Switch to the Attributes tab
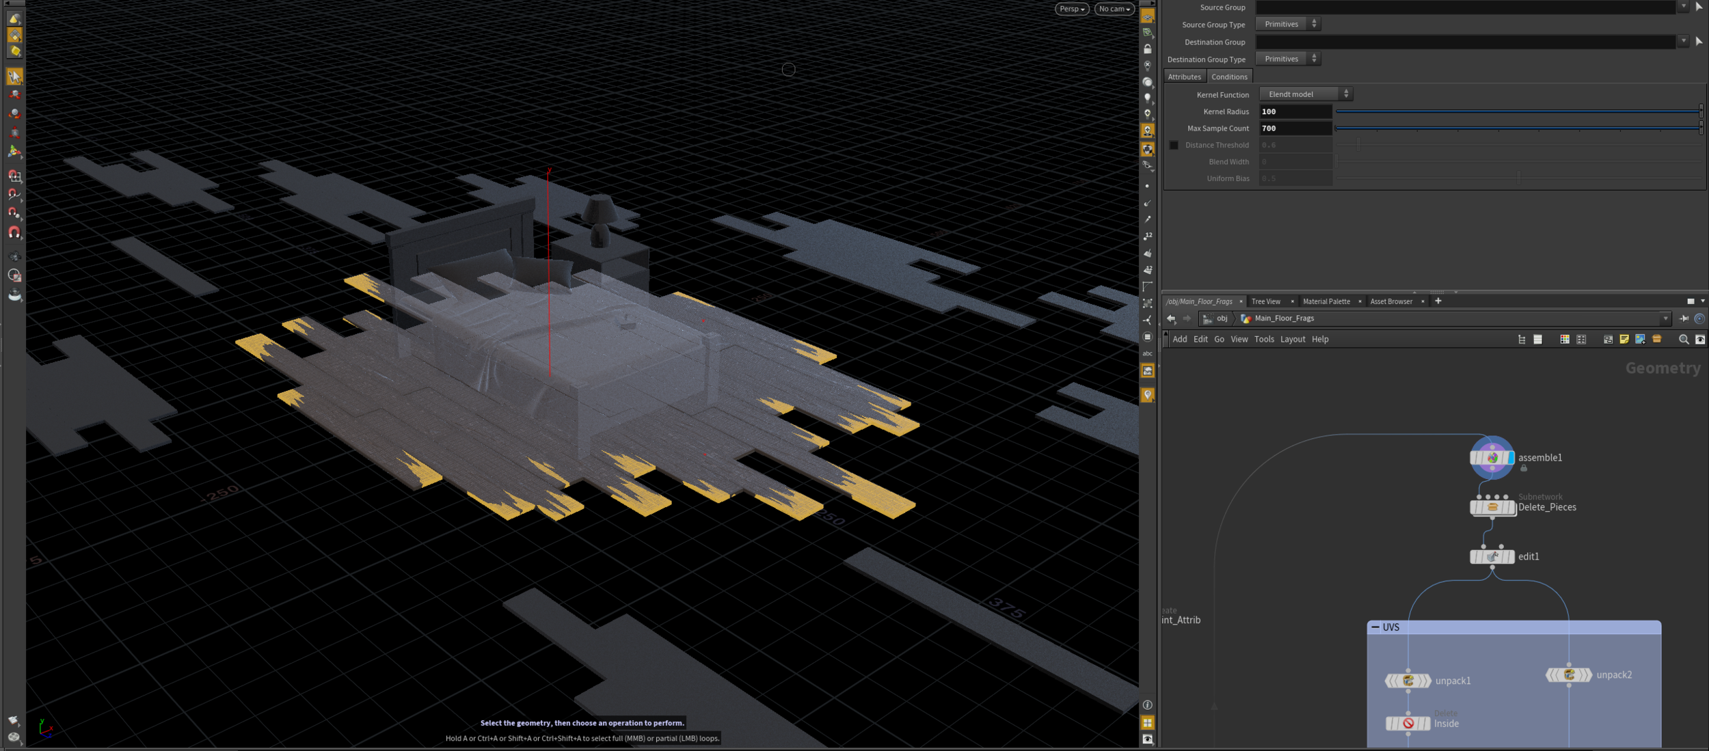 click(1185, 77)
